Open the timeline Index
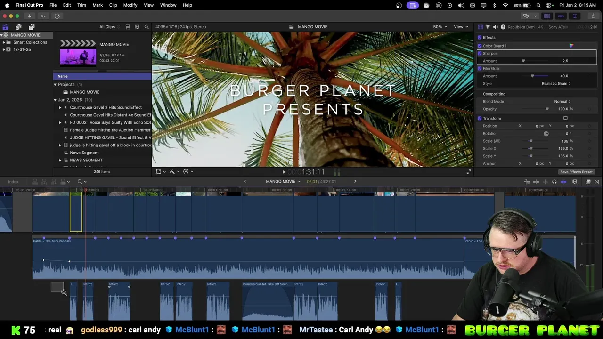This screenshot has width=603, height=339. point(13,182)
